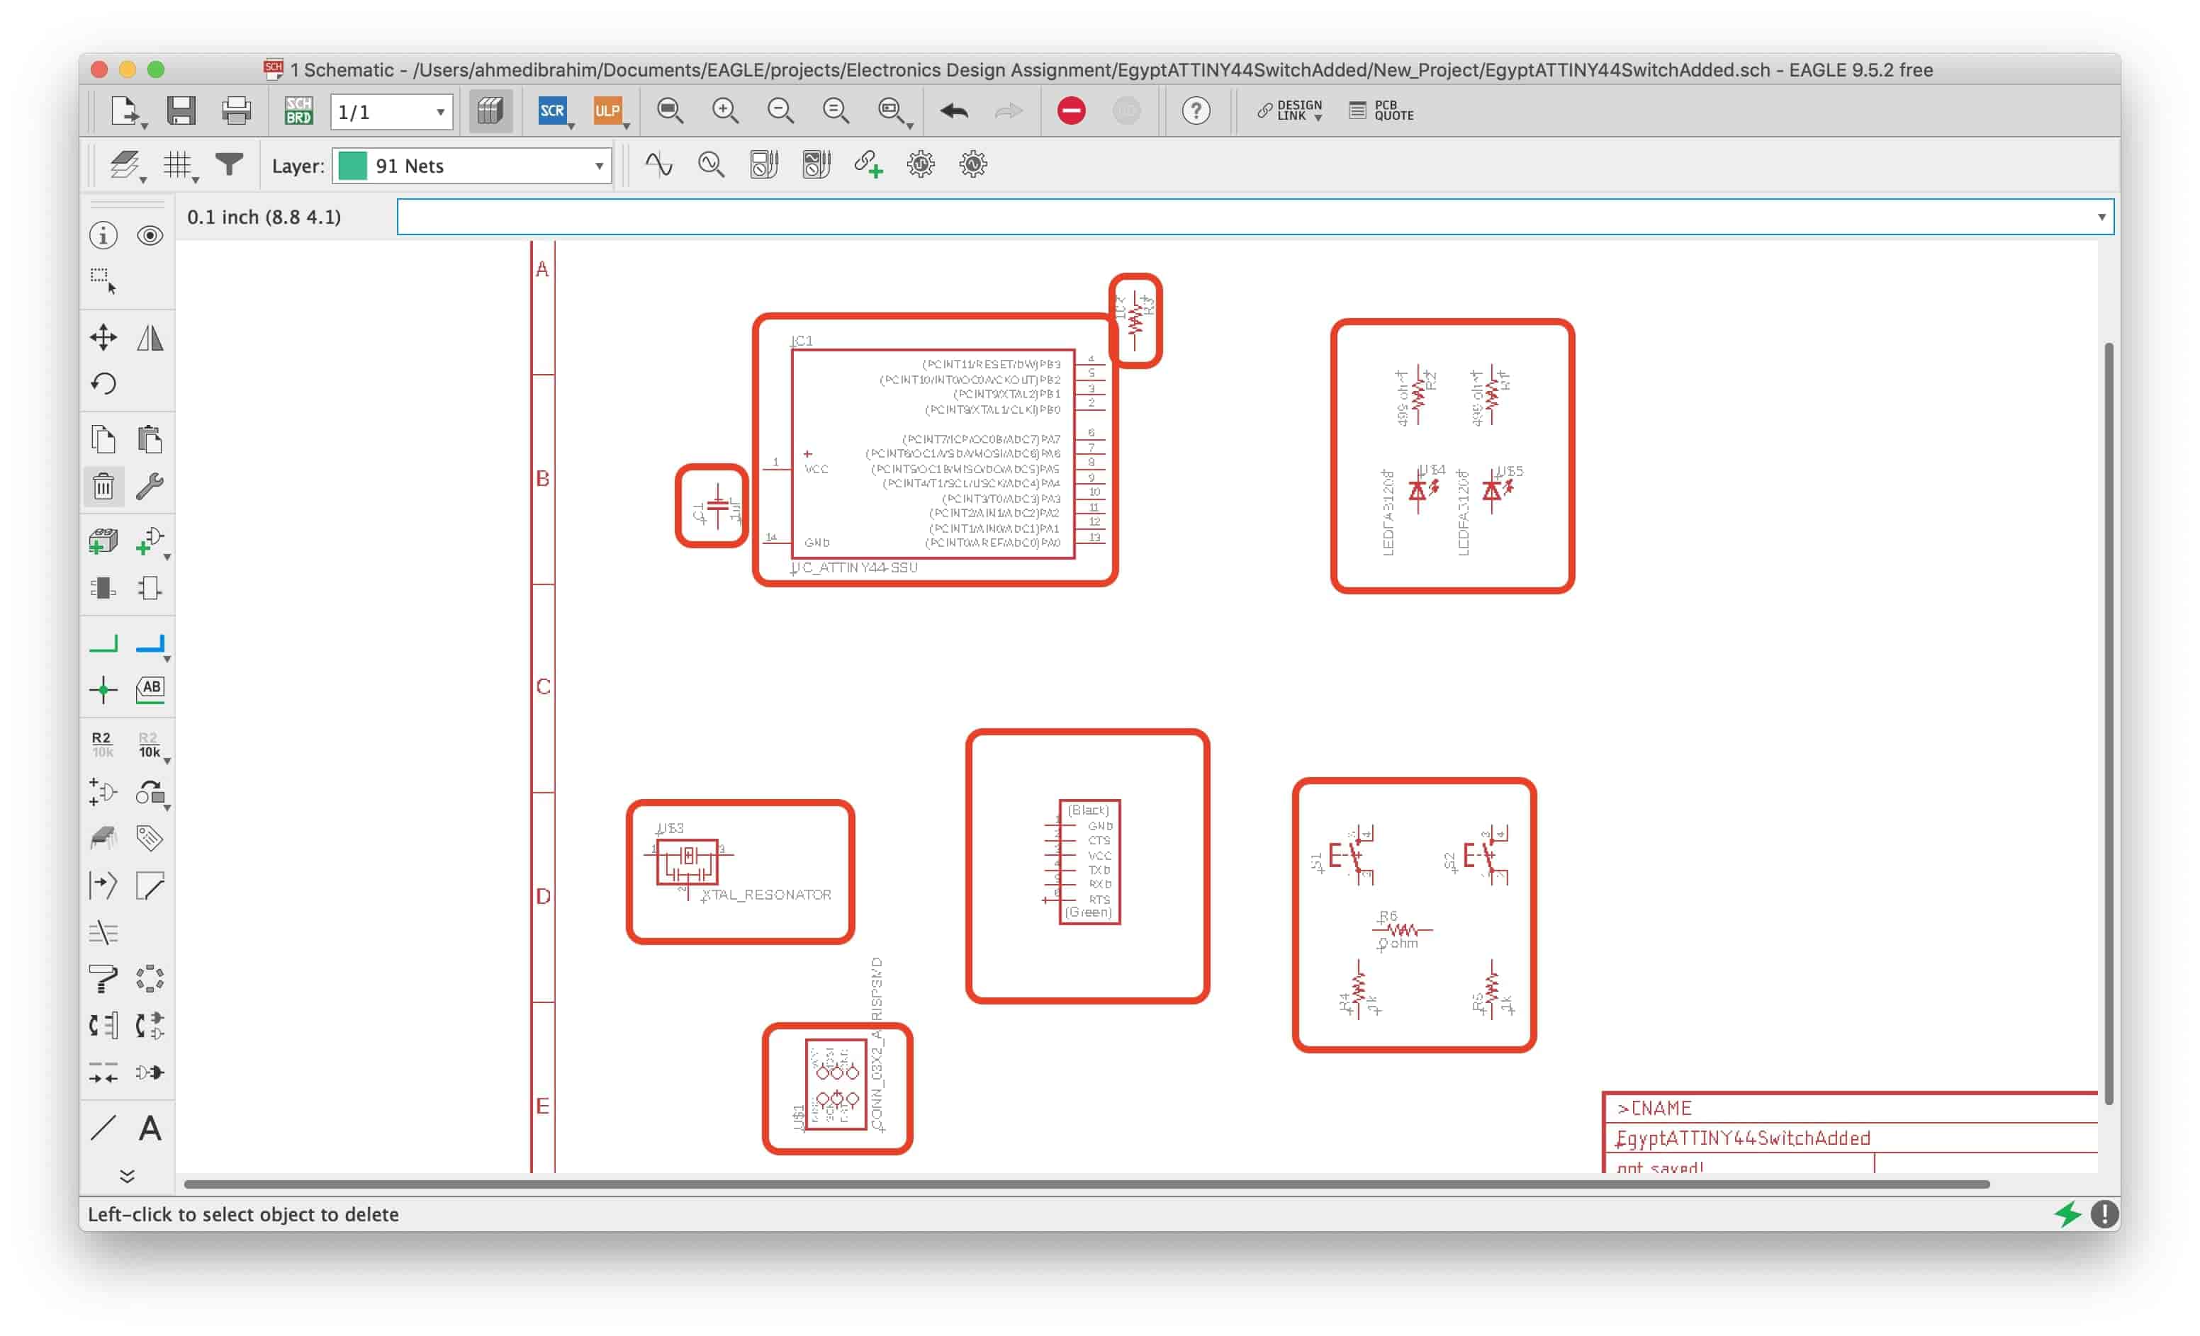This screenshot has width=2200, height=1336.
Task: Select the Text tool (letter A)
Action: tap(150, 1128)
